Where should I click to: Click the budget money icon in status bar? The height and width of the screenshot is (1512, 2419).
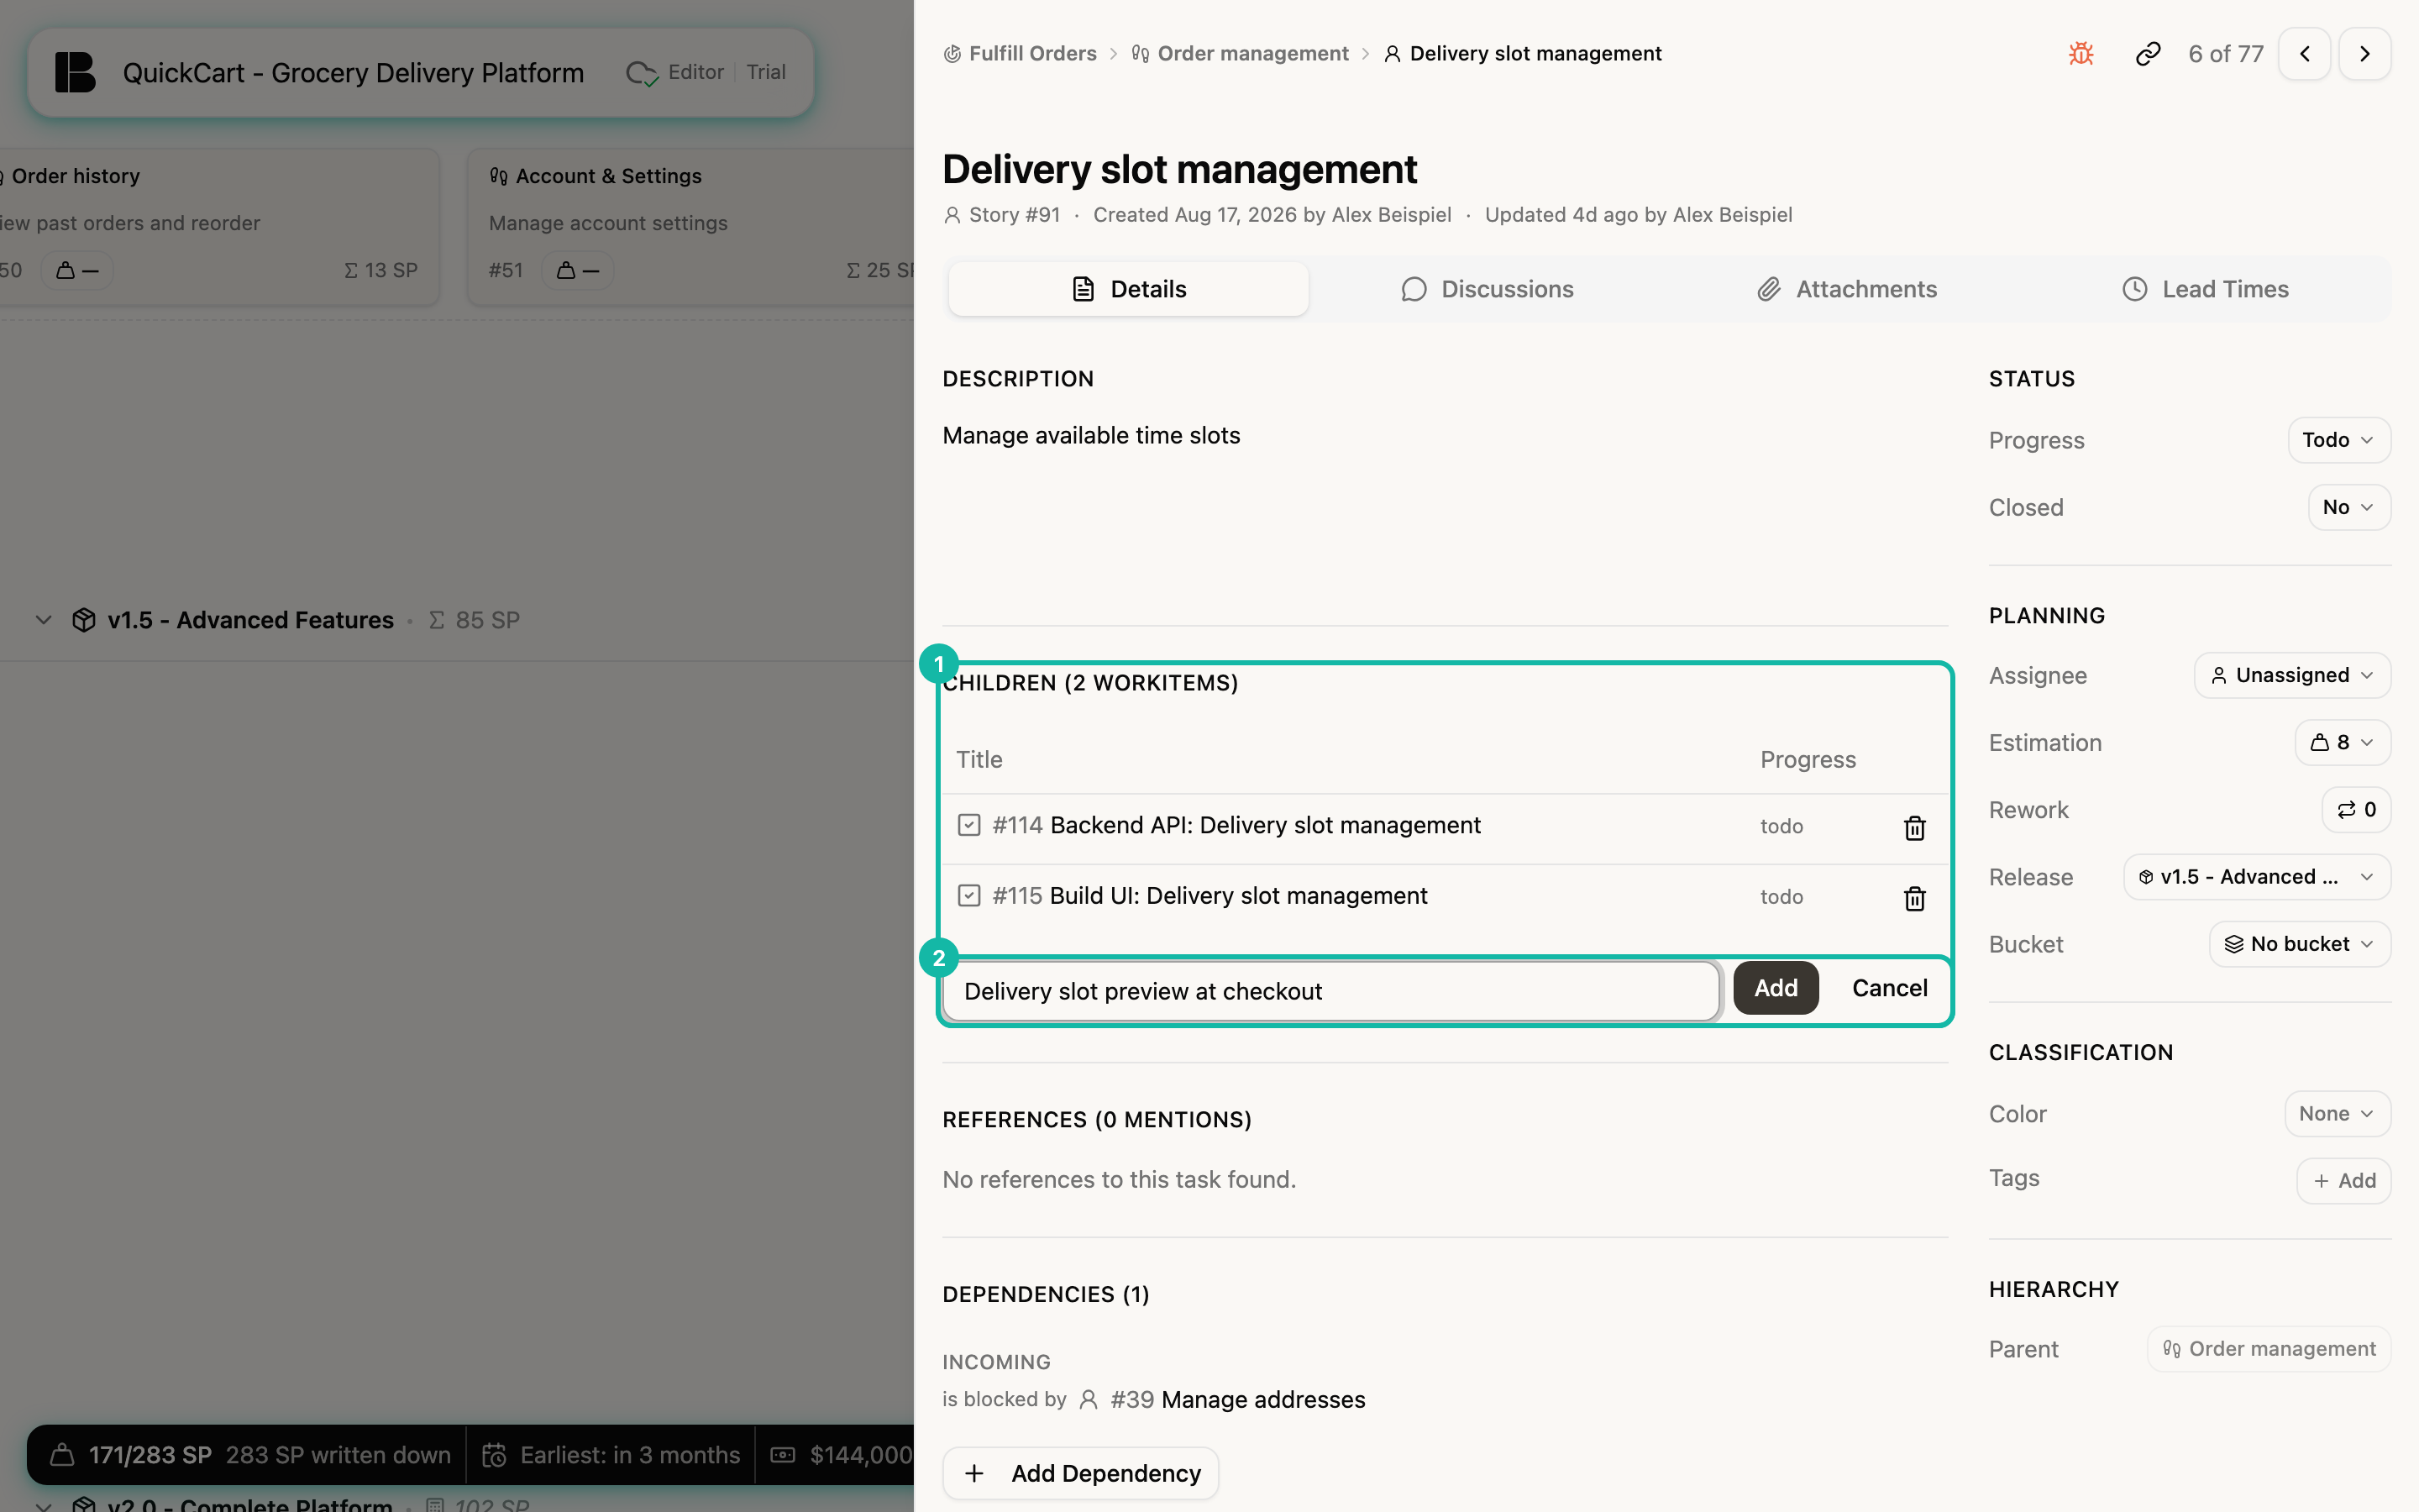click(784, 1455)
